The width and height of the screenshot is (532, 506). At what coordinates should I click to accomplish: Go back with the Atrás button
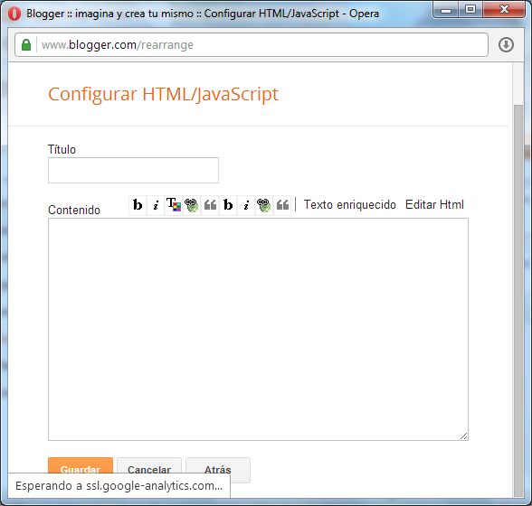tap(218, 470)
